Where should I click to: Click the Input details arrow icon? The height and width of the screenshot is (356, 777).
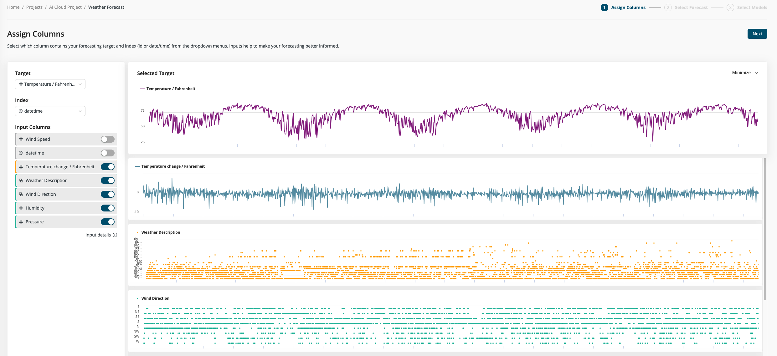pyautogui.click(x=115, y=235)
